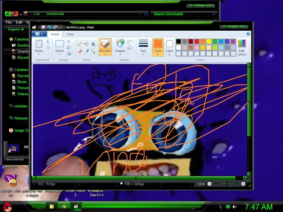Select the Magnifier tool

point(93,52)
